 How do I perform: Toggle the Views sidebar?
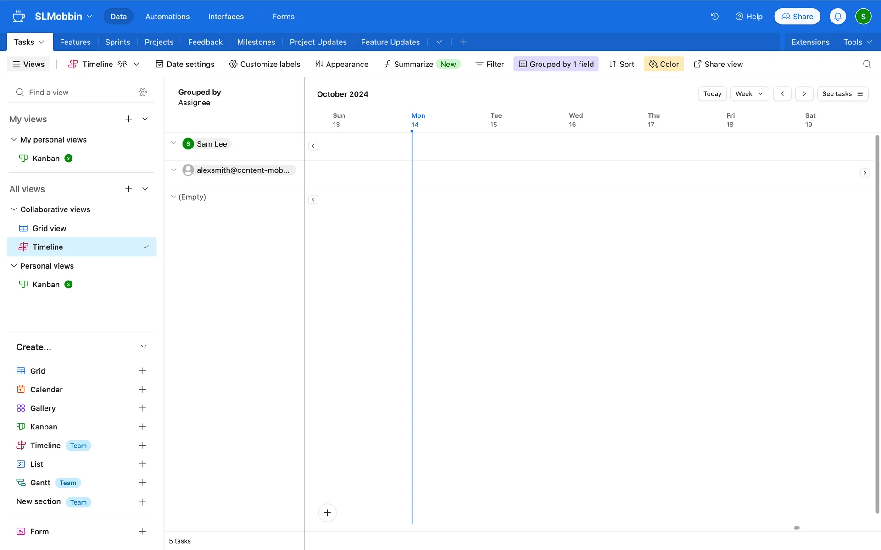pos(28,64)
